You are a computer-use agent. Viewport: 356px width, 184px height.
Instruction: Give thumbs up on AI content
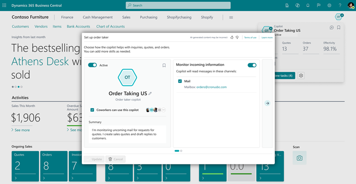(x=232, y=37)
